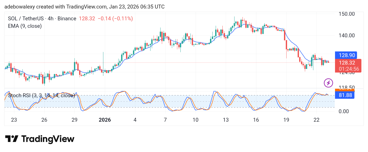The image size is (368, 152).
Task: Click the TradingView logo at bottom
Action: (x=40, y=139)
